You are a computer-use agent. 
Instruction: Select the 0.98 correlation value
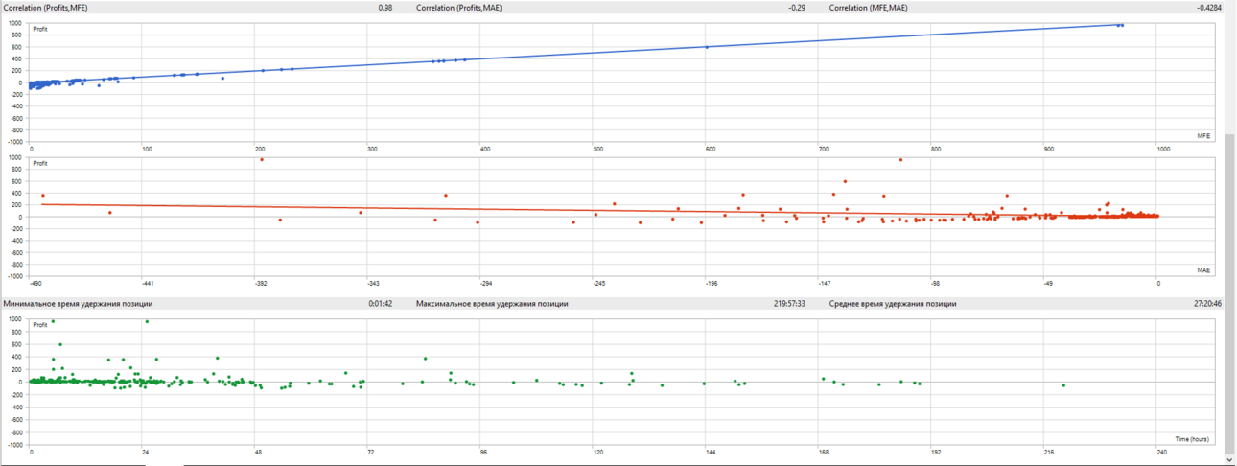(385, 8)
